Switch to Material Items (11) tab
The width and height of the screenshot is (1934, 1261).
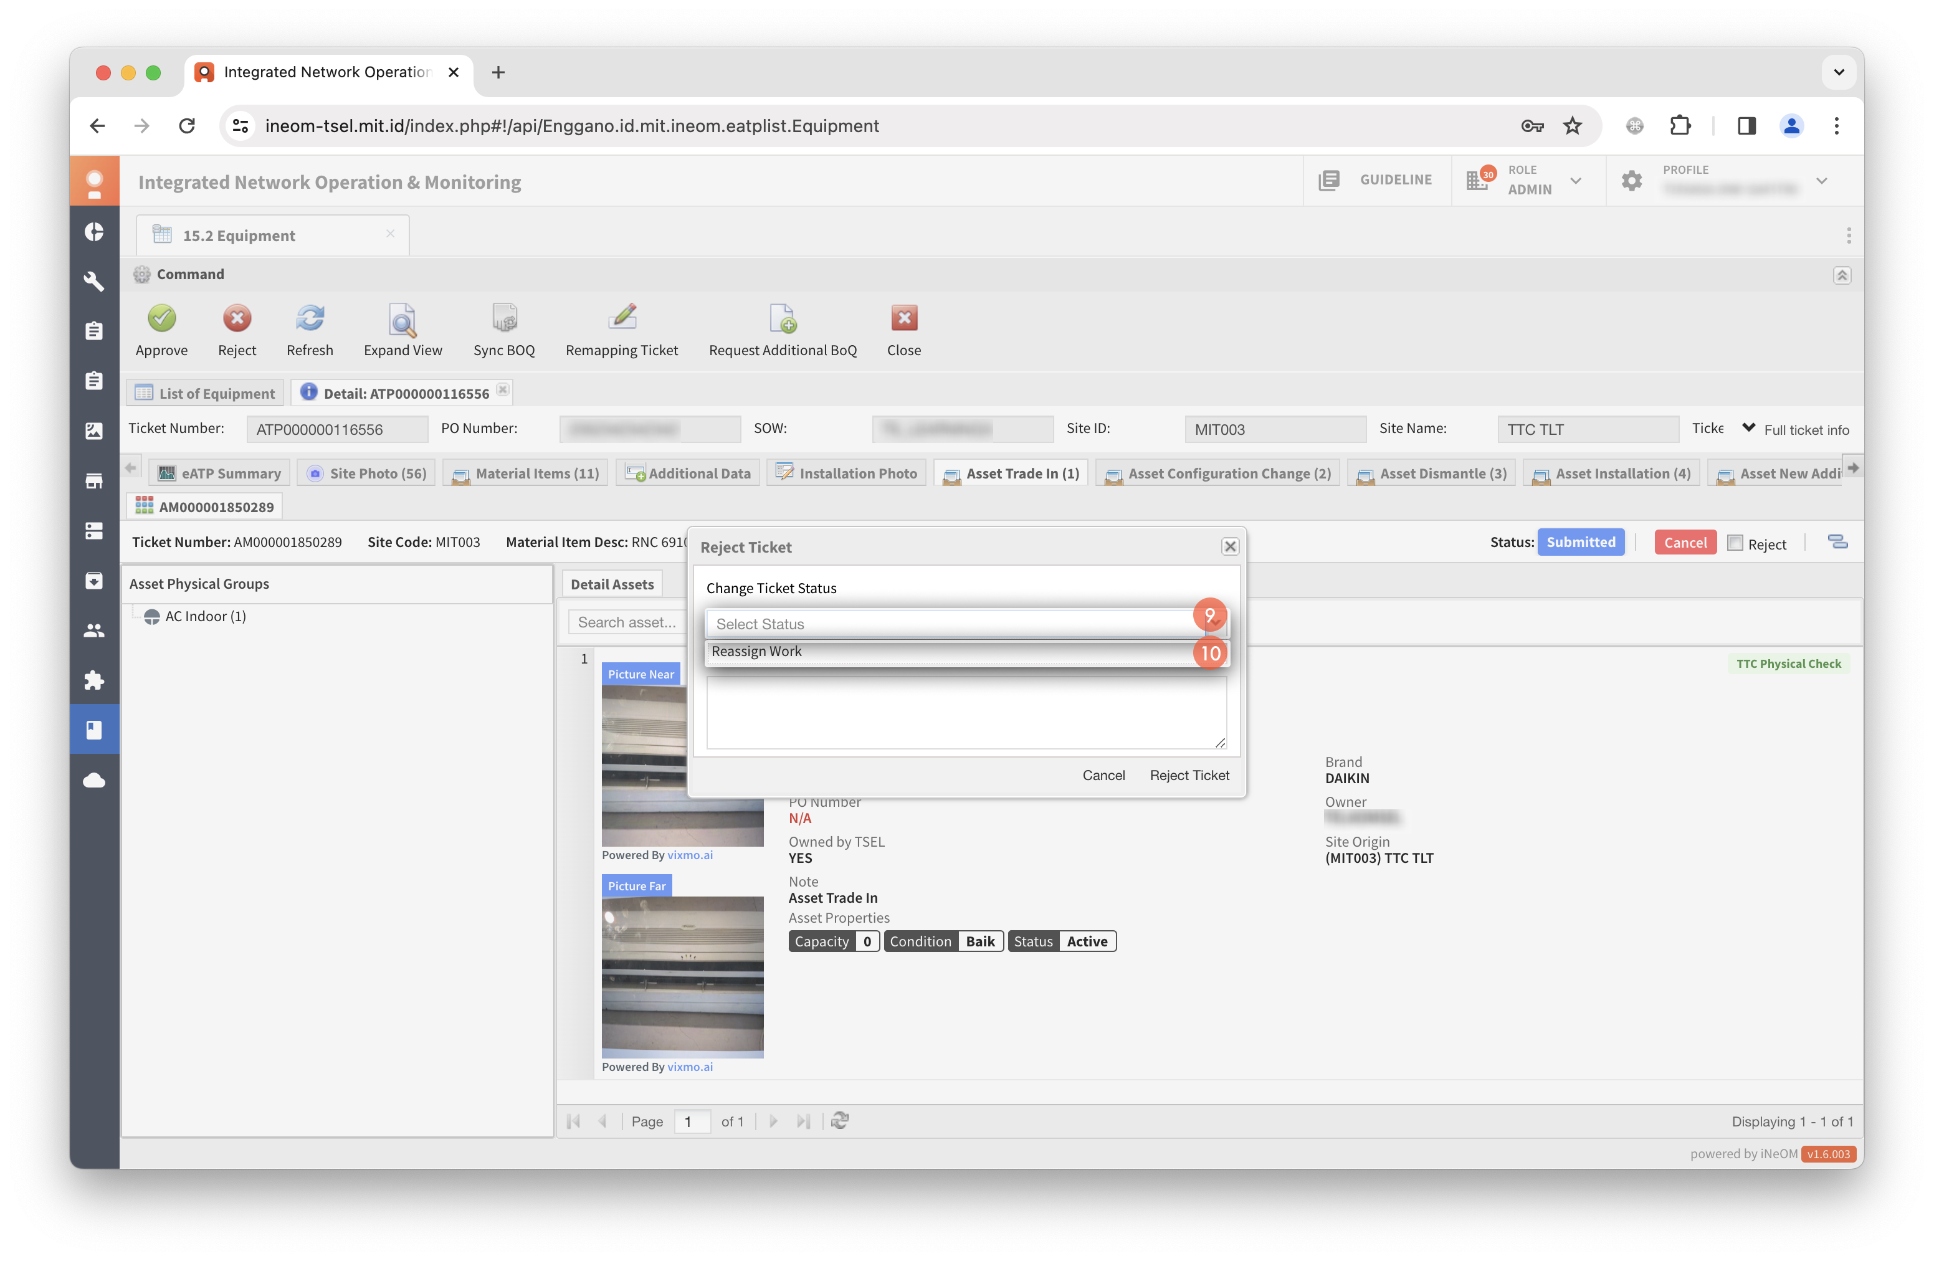525,473
